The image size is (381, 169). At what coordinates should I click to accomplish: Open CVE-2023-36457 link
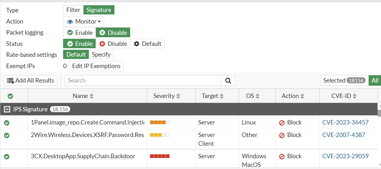tap(345, 122)
